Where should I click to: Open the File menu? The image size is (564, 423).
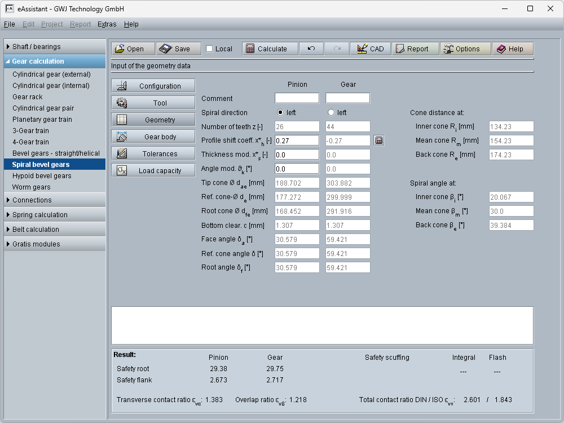coord(9,24)
